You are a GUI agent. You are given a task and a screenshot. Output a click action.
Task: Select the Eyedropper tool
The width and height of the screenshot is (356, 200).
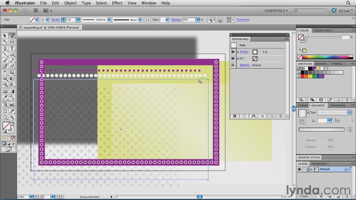point(5,97)
